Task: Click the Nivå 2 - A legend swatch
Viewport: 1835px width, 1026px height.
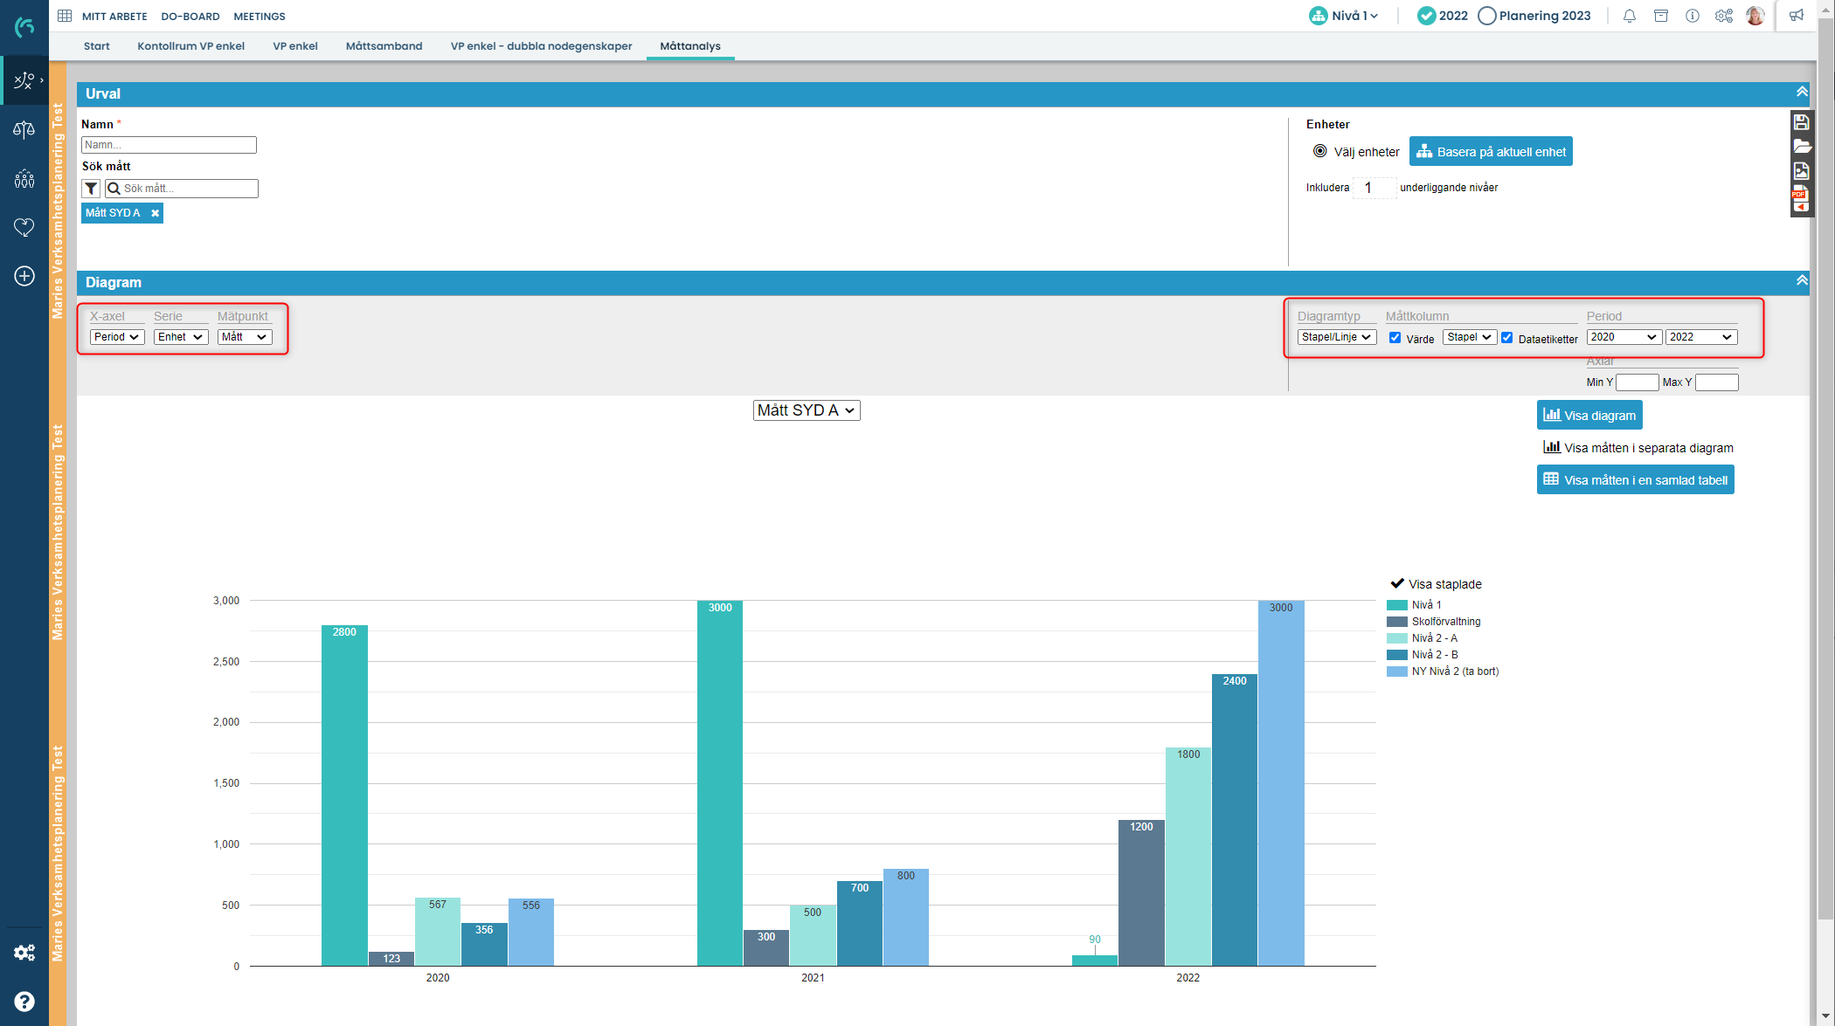Action: pyautogui.click(x=1397, y=638)
